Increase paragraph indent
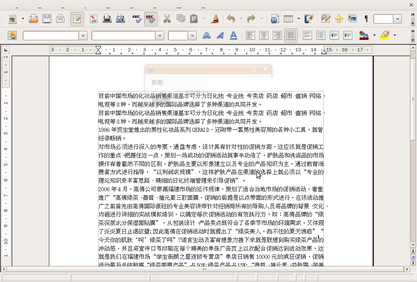This screenshot has width=417, height=282. [348, 35]
